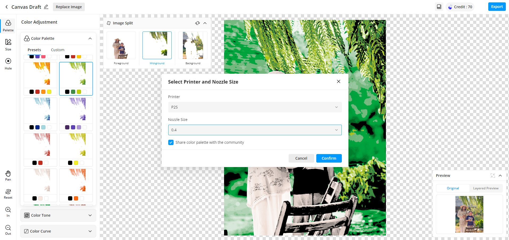Click the Reset view icon

coord(8,194)
